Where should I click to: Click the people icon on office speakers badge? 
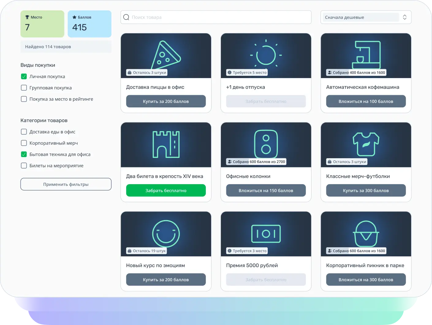(x=230, y=162)
